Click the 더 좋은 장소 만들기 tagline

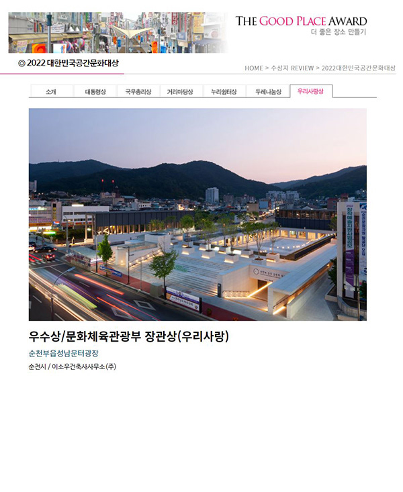coord(339,32)
